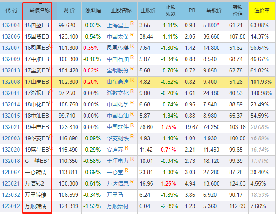Sort by the 转股价值 column header
The width and height of the screenshot is (276, 214).
(238, 10)
